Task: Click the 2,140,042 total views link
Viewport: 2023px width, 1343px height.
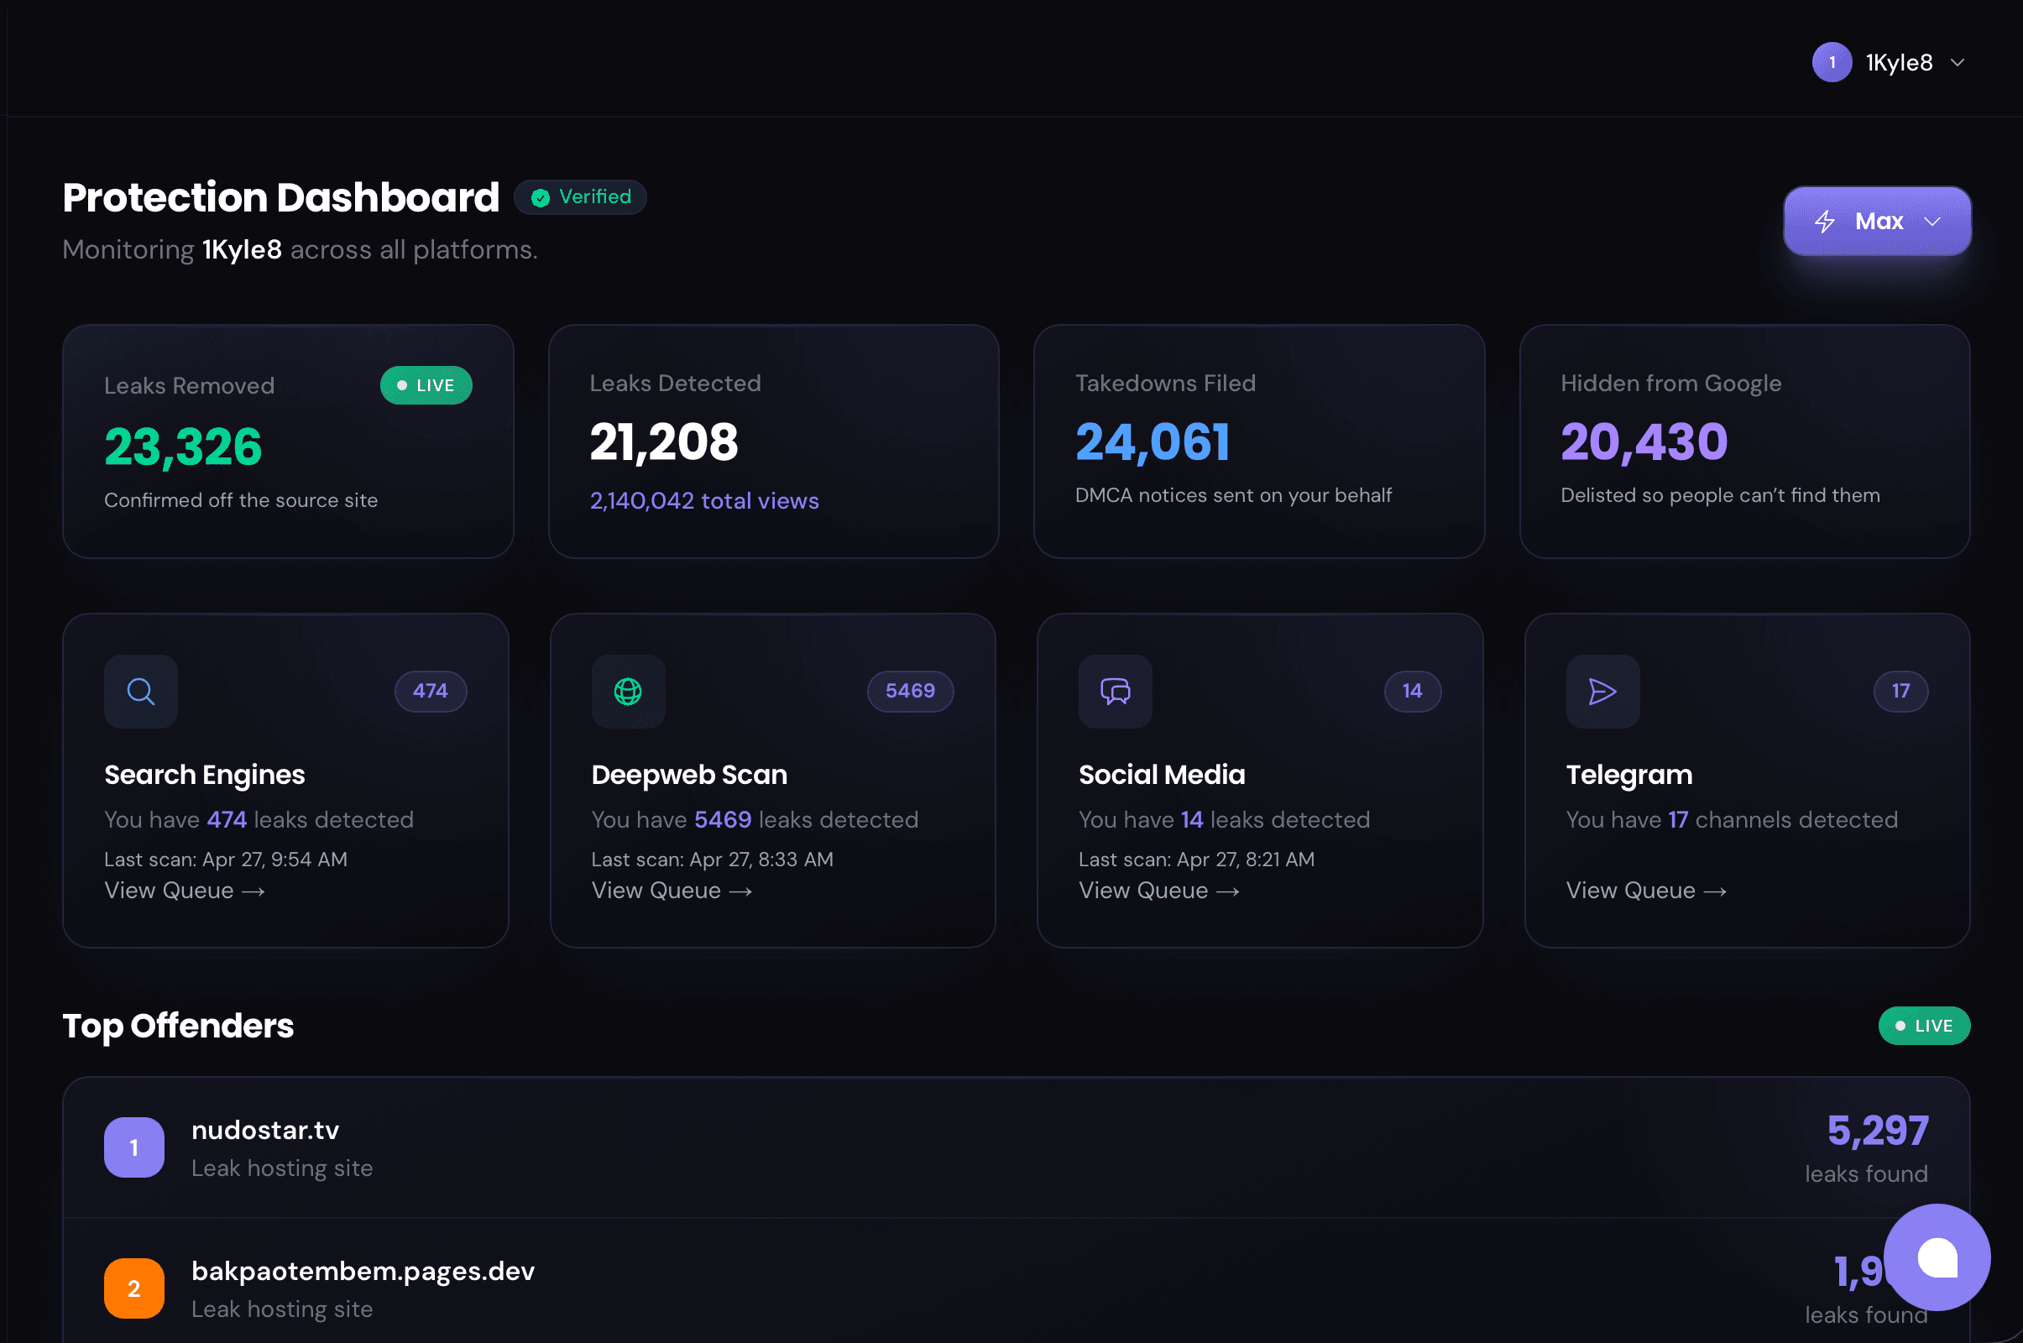Action: [x=704, y=500]
